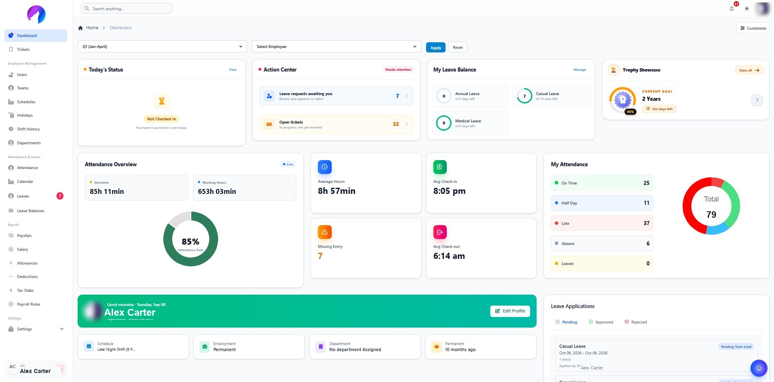
Task: Click the Edit Profile button
Action: 510,311
